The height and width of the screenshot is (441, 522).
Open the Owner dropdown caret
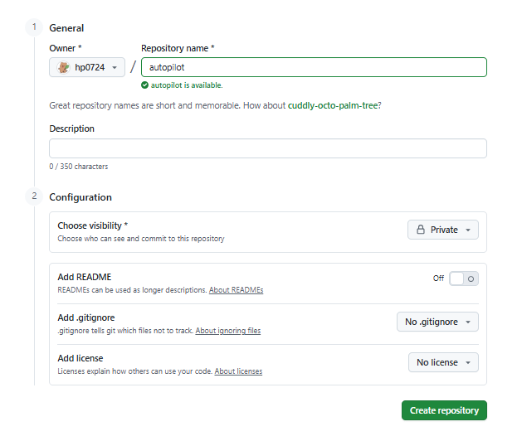point(114,67)
